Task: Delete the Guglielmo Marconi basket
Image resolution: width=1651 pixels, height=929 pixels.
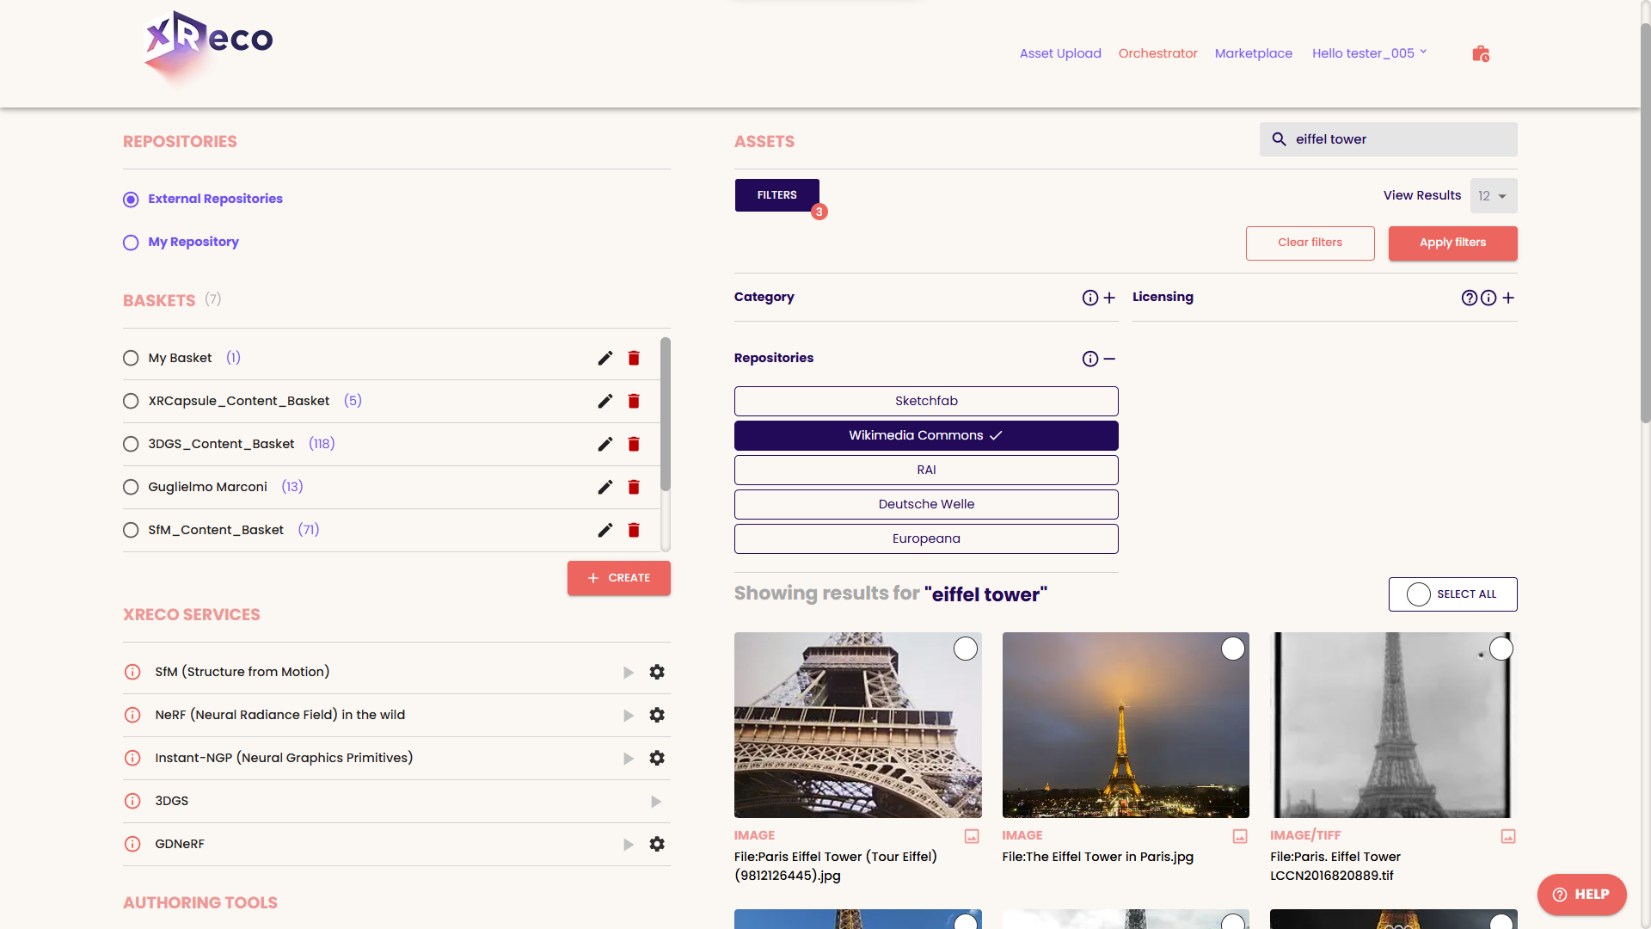Action: pyautogui.click(x=634, y=487)
